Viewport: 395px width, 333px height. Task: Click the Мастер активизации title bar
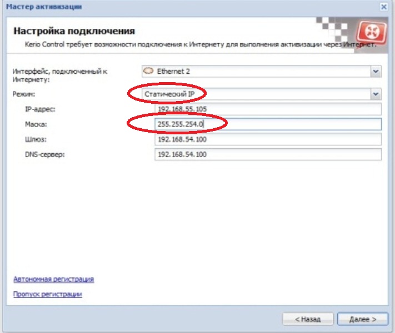click(167, 7)
